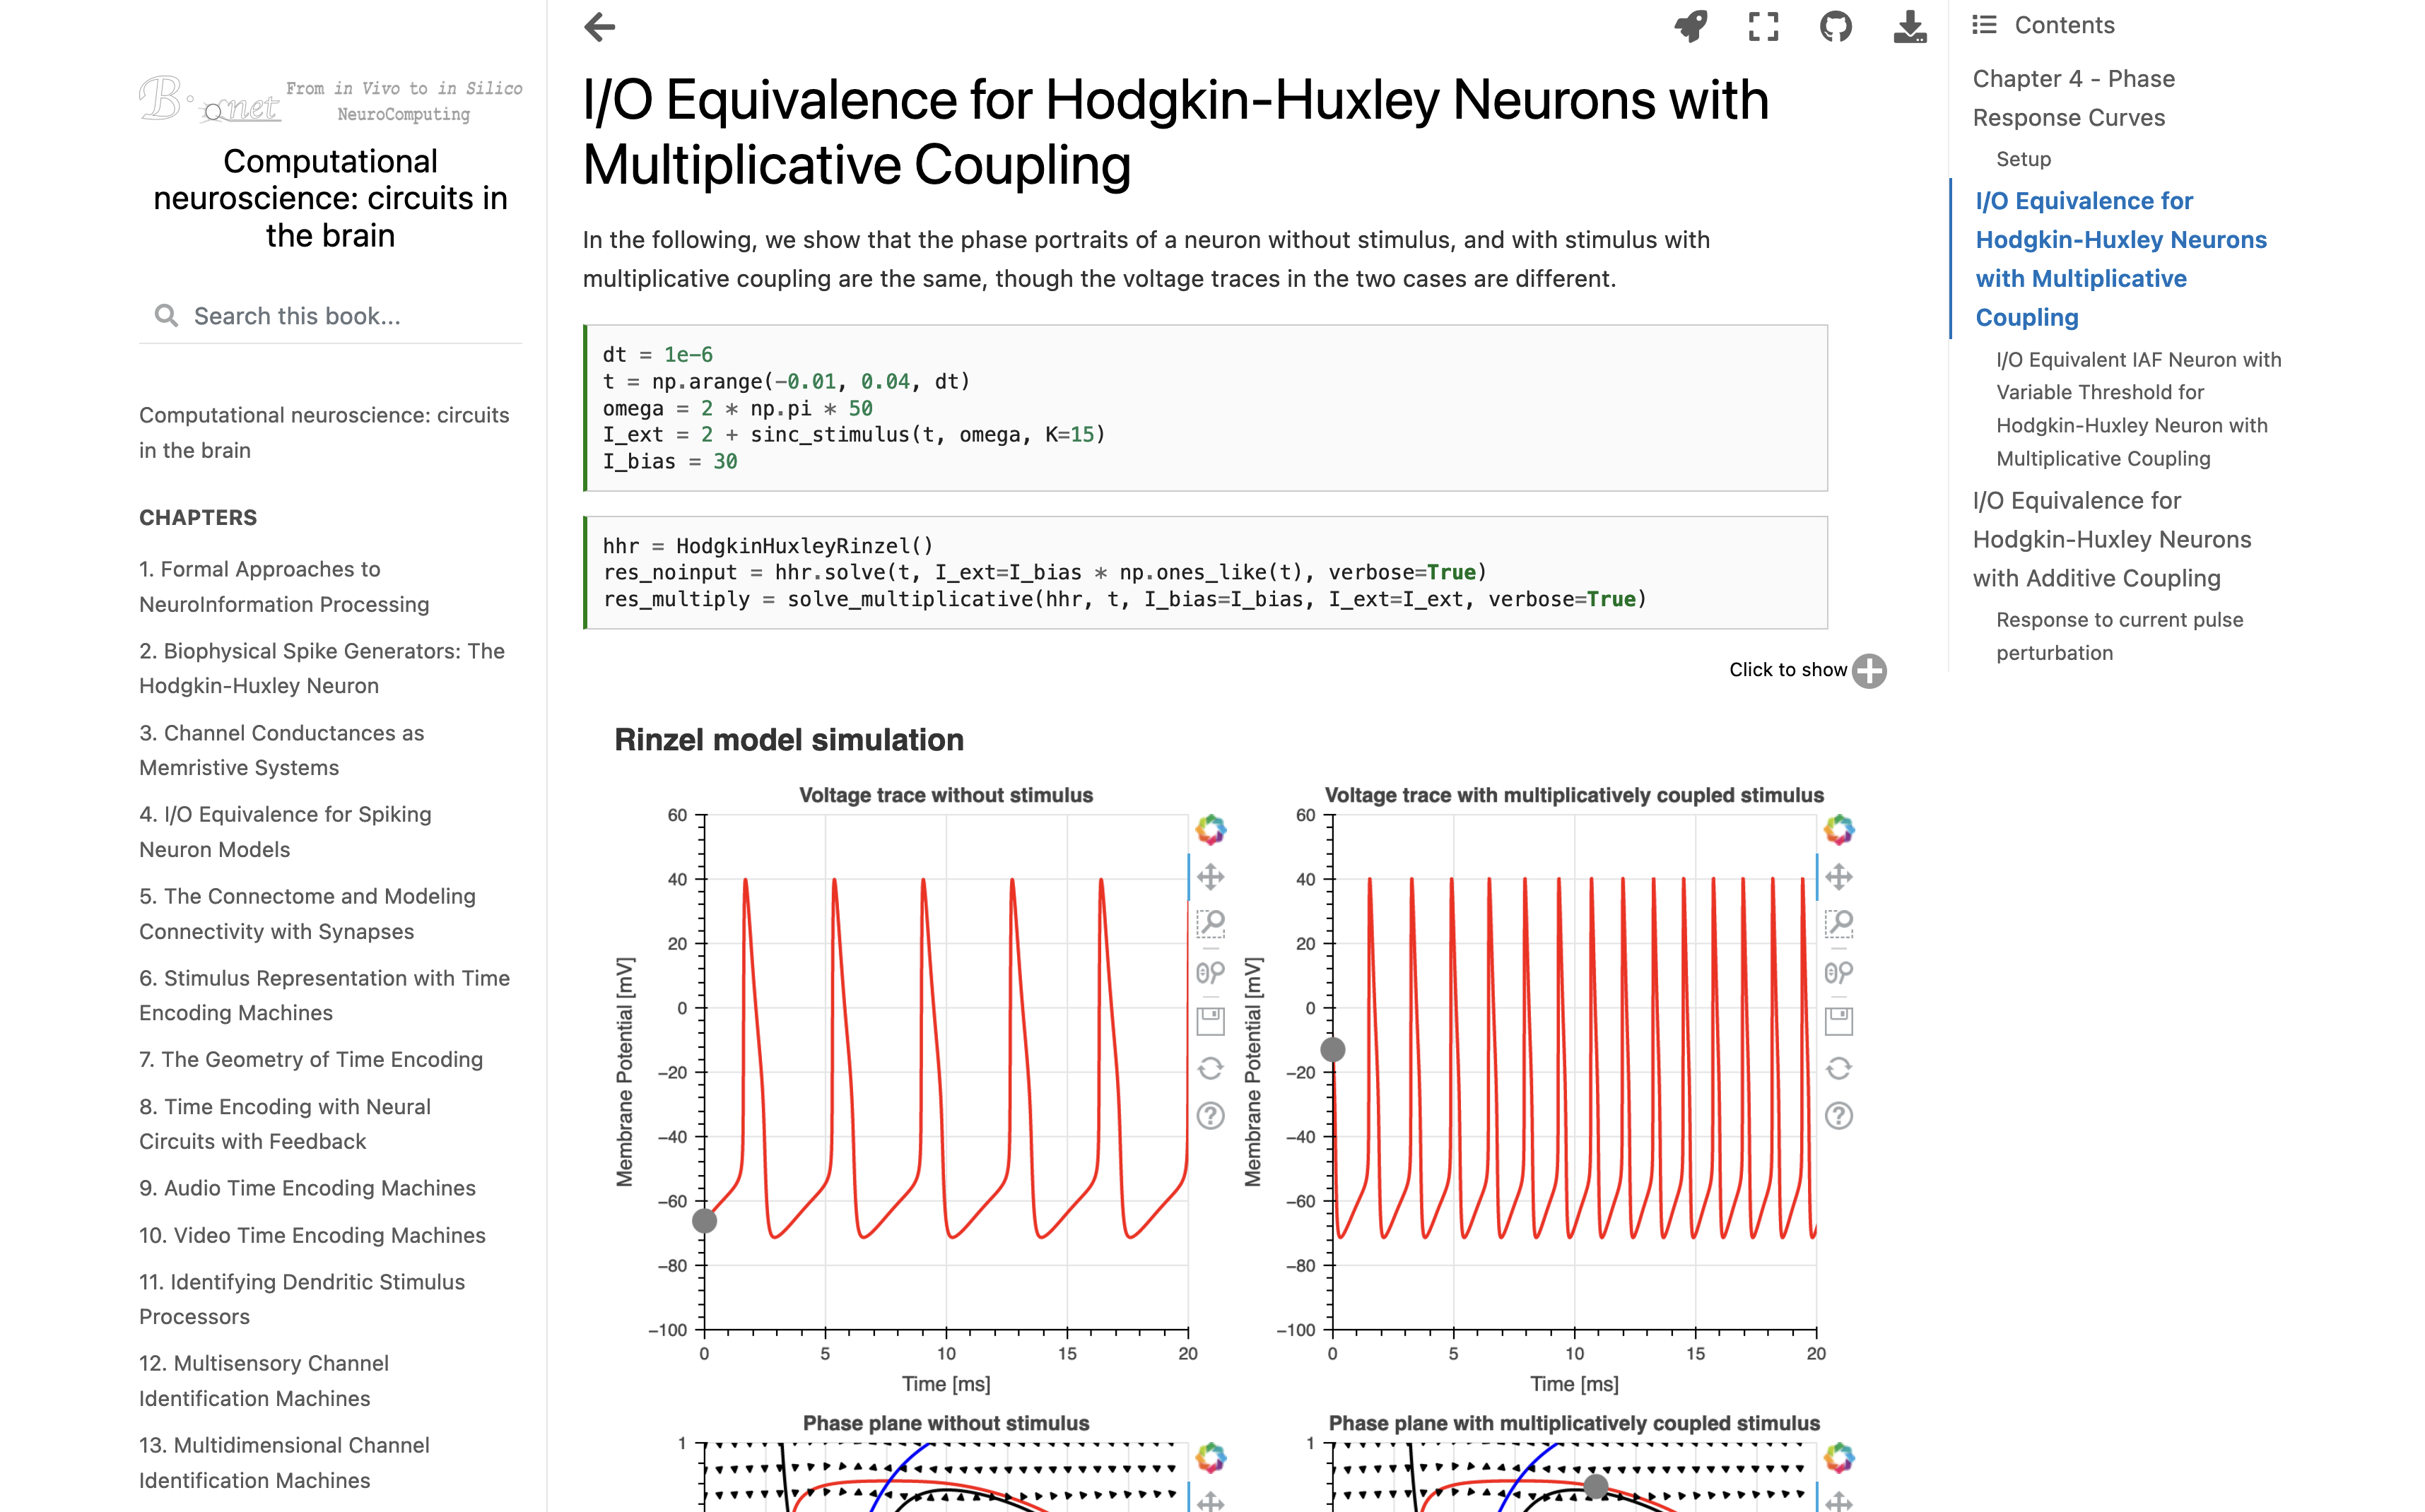Click Bokeh logo on left voltage plot
This screenshot has width=2425, height=1512.
[1211, 829]
